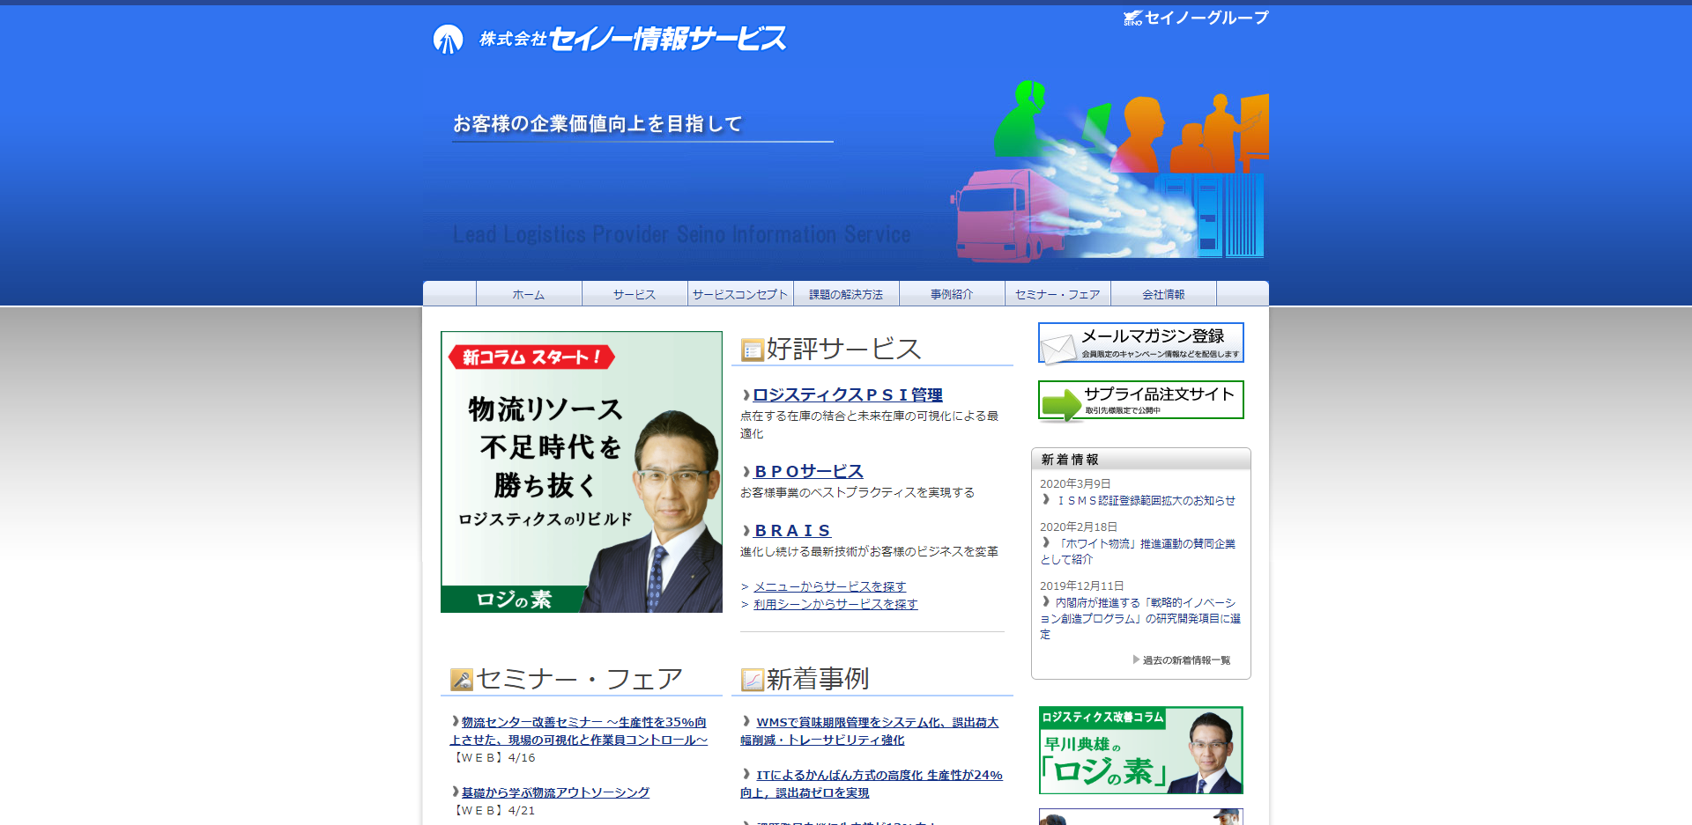Click the triangle icon beside 過去の新着情報一覧
Image resolution: width=1692 pixels, height=825 pixels.
point(1136,659)
